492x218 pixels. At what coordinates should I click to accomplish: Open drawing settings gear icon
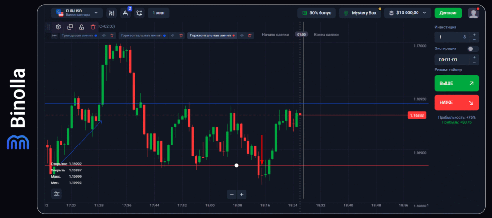(x=58, y=27)
